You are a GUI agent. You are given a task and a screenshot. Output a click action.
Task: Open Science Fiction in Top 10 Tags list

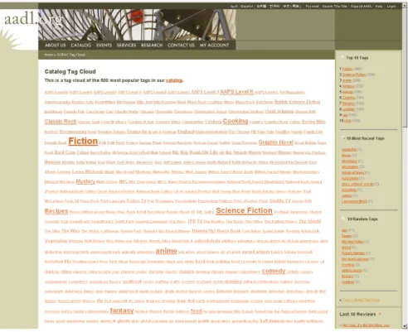tap(354, 75)
